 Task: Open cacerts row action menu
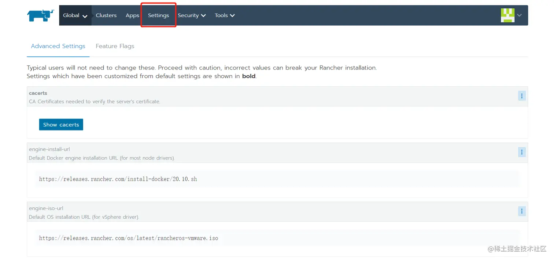[x=522, y=96]
